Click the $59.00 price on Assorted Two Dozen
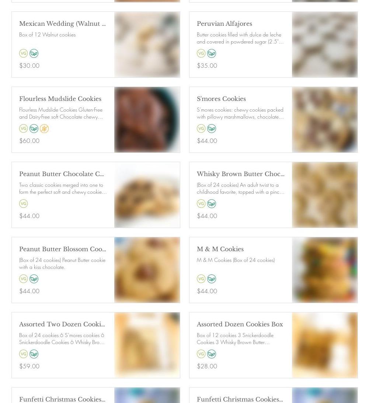This screenshot has height=403, width=369. pyautogui.click(x=29, y=366)
